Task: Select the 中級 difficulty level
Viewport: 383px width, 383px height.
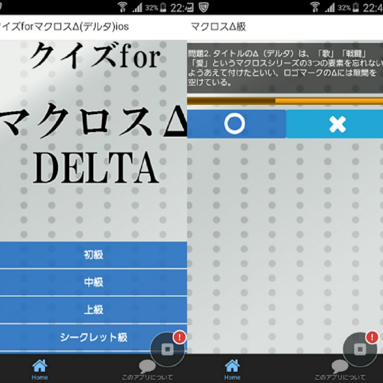Action: [93, 282]
